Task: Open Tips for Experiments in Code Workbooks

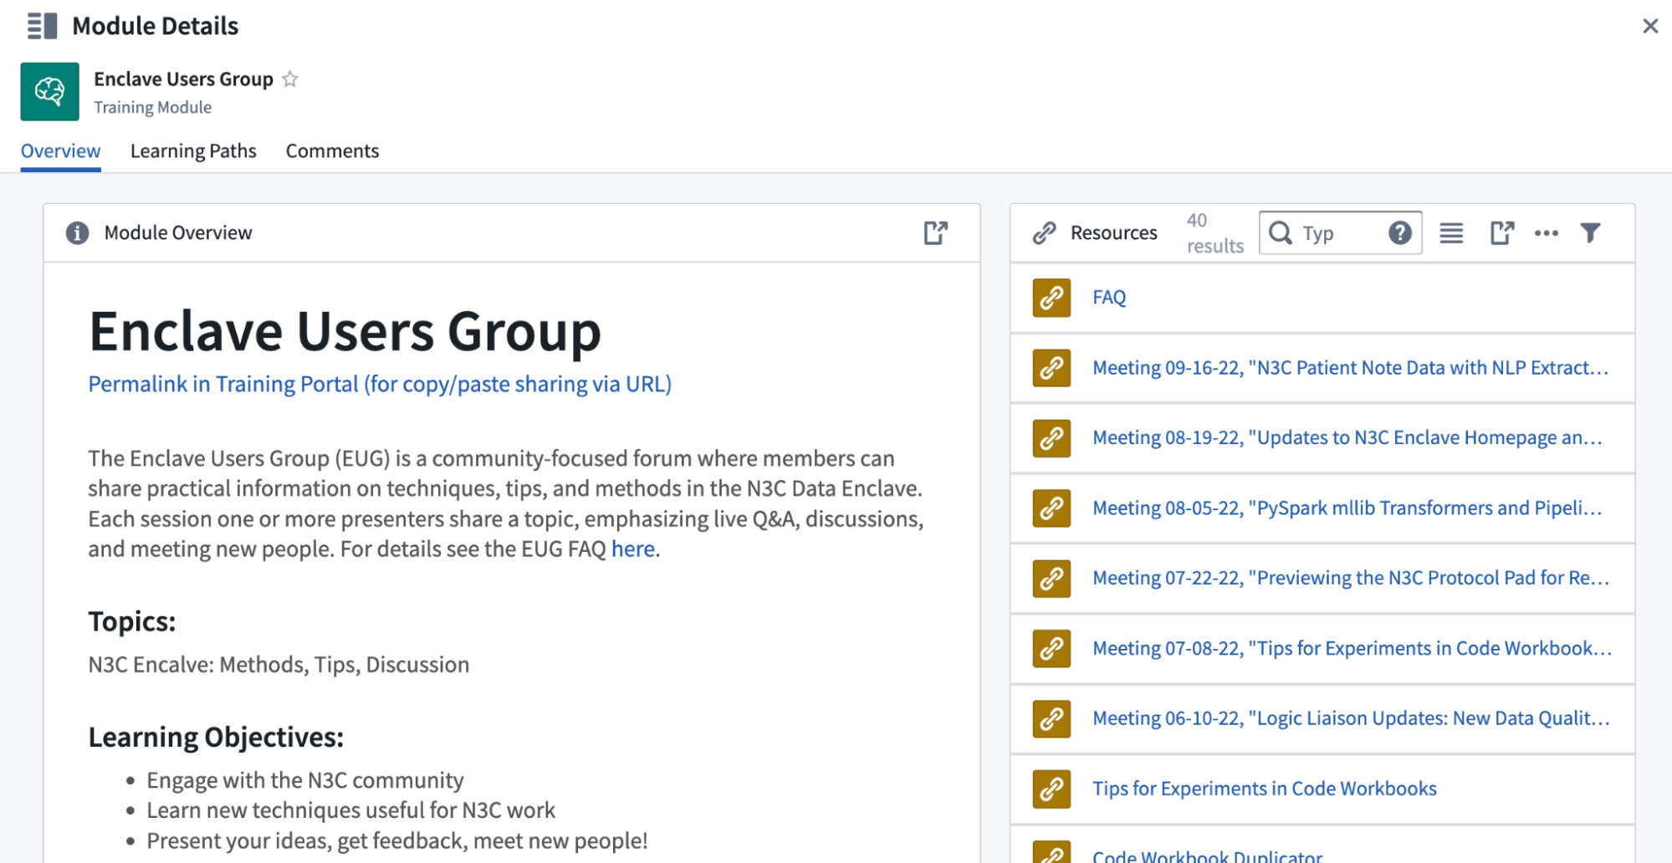Action: click(1264, 789)
